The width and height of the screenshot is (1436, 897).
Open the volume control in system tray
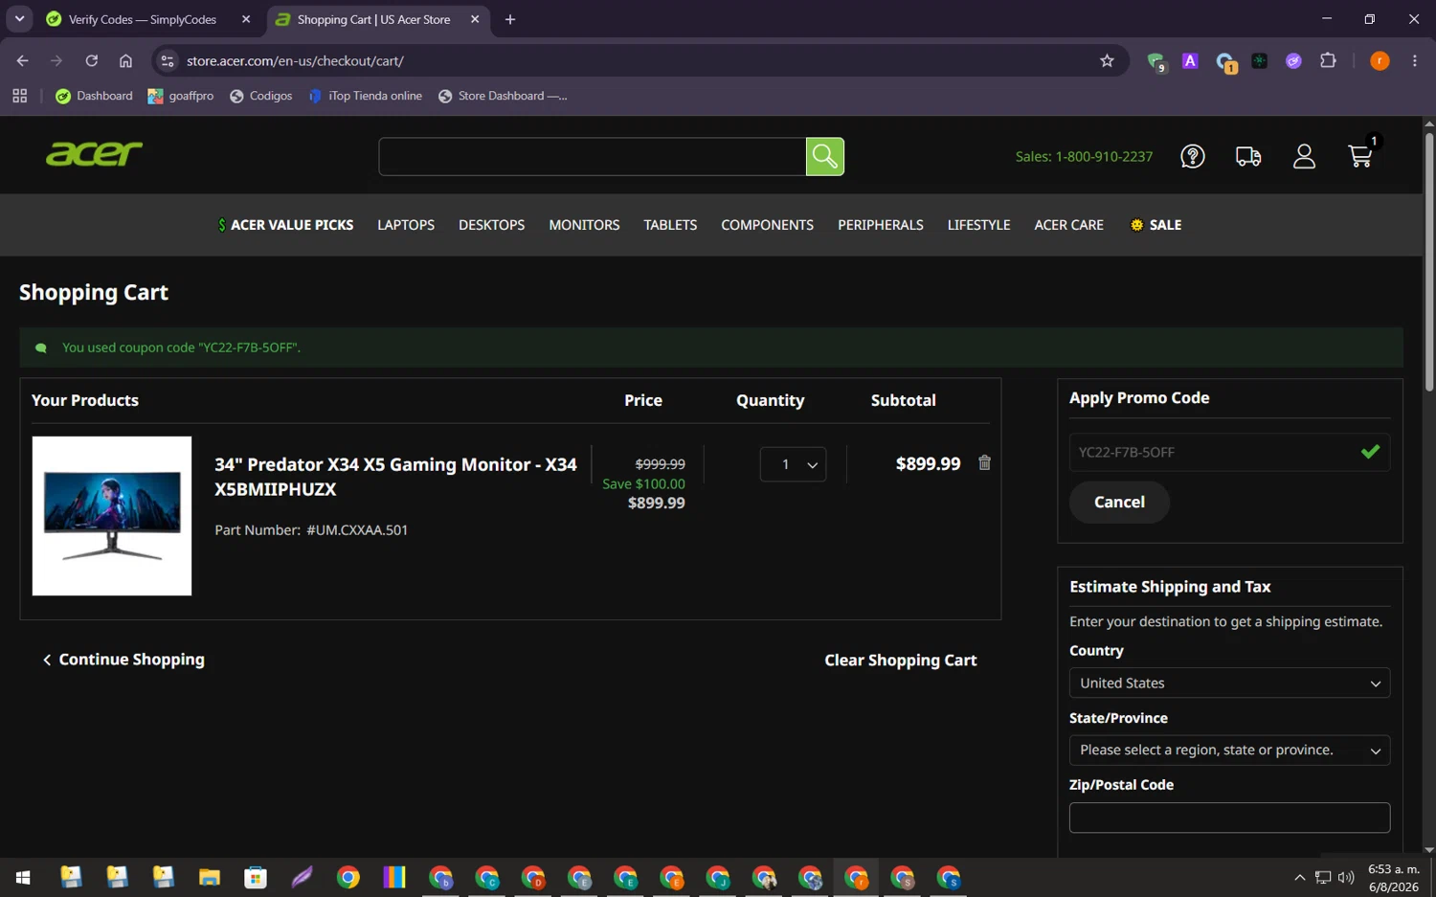pyautogui.click(x=1347, y=877)
